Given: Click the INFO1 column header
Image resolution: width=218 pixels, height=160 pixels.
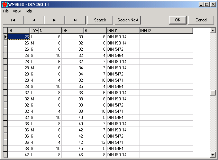Looking at the screenshot, I should (122, 31).
